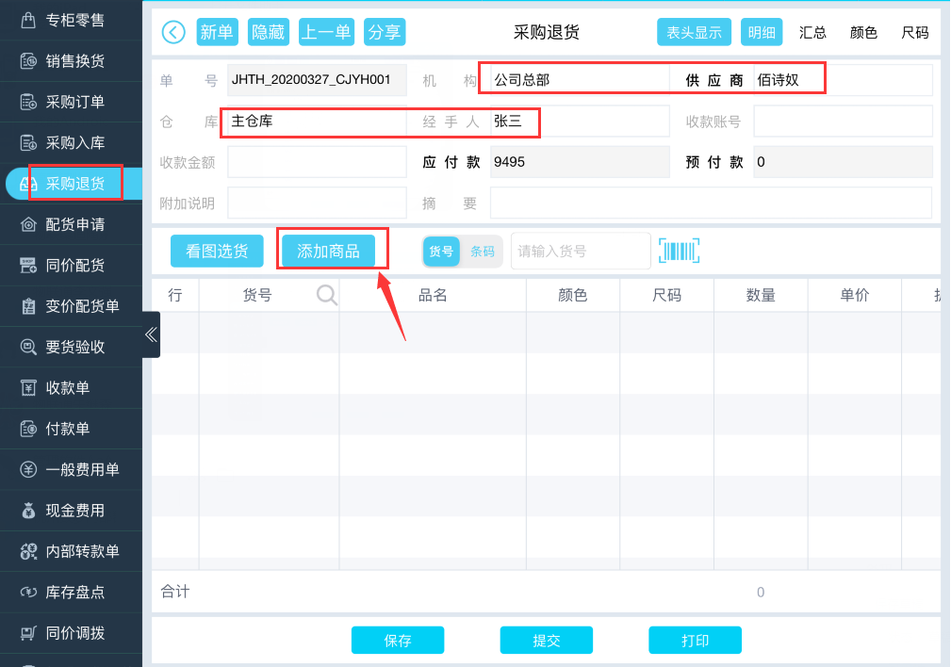951x667 pixels.
Task: Open the 仓库 selection field
Action: pos(316,122)
